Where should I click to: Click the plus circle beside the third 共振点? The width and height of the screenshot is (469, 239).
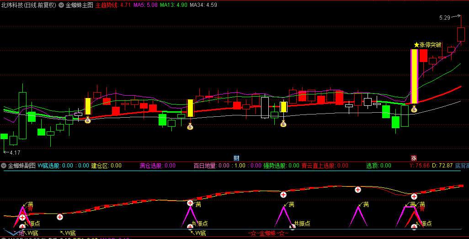tap(292, 227)
